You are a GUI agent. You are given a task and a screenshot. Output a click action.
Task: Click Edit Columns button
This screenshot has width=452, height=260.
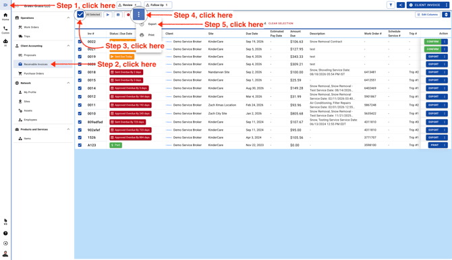(428, 14)
